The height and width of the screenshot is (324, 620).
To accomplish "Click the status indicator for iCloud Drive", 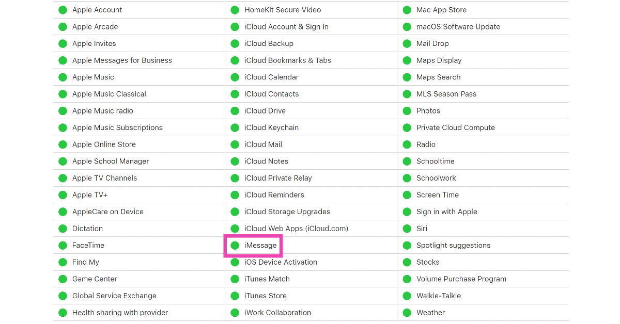I will coord(235,111).
